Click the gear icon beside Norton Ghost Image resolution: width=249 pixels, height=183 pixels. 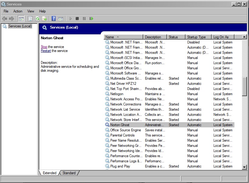tap(107, 125)
